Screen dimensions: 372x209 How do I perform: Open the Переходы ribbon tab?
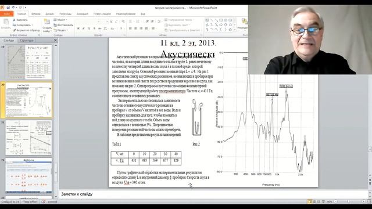(x=65, y=14)
